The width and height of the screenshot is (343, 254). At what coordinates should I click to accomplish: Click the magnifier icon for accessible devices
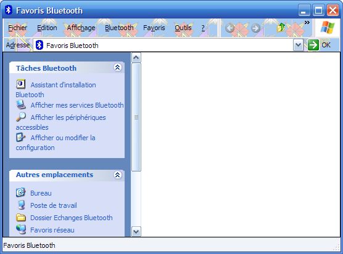[21, 117]
